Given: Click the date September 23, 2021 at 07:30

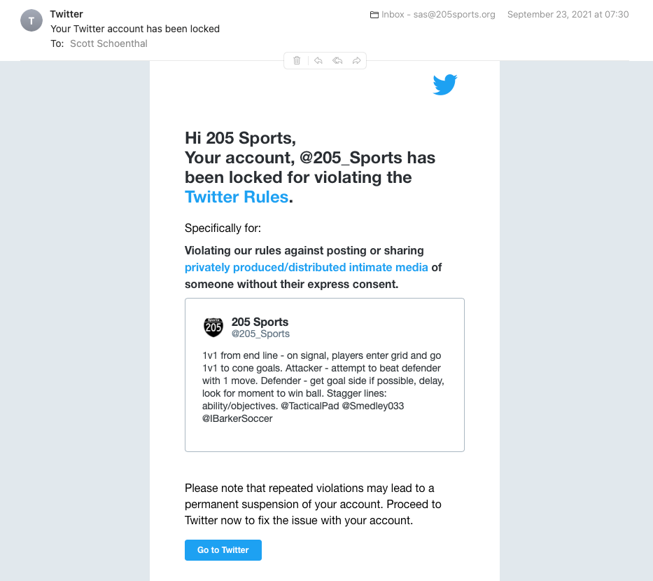Looking at the screenshot, I should 568,15.
